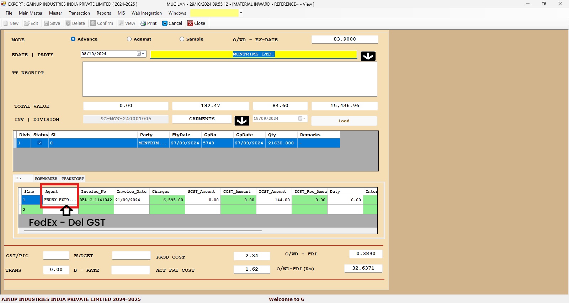Expand the GARMENTS division arrow
This screenshot has width=569, height=303.
click(x=242, y=121)
